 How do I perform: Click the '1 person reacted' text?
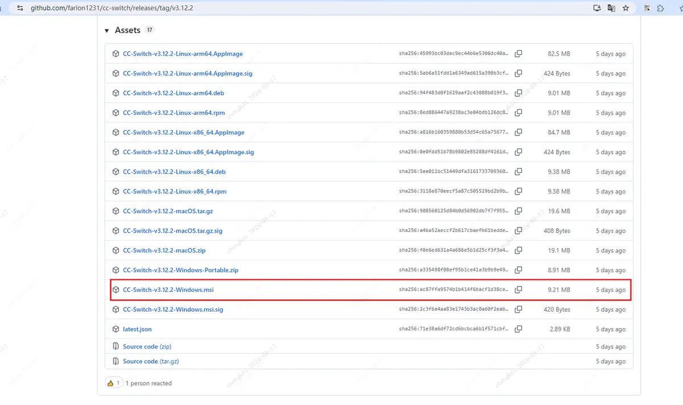click(149, 383)
